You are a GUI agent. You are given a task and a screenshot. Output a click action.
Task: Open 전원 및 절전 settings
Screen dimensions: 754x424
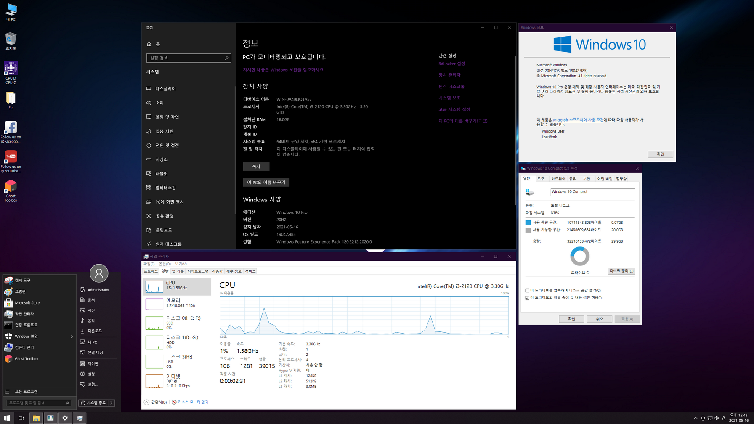tap(188, 145)
